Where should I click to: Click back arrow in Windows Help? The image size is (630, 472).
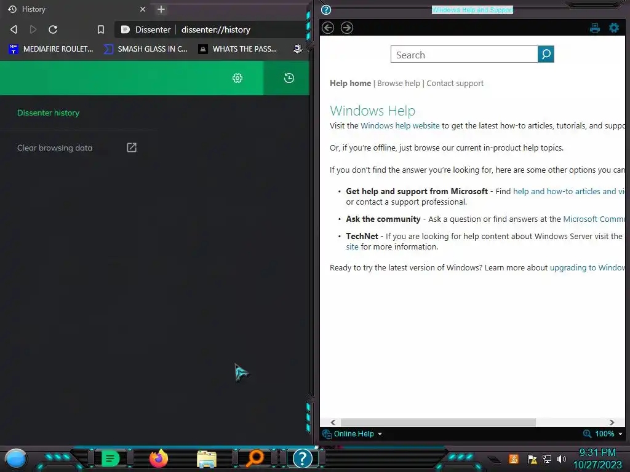[x=328, y=28]
